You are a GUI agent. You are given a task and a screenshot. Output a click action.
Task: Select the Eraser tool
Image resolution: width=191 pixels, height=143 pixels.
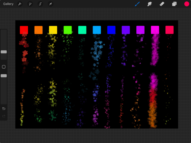pos(162,4)
